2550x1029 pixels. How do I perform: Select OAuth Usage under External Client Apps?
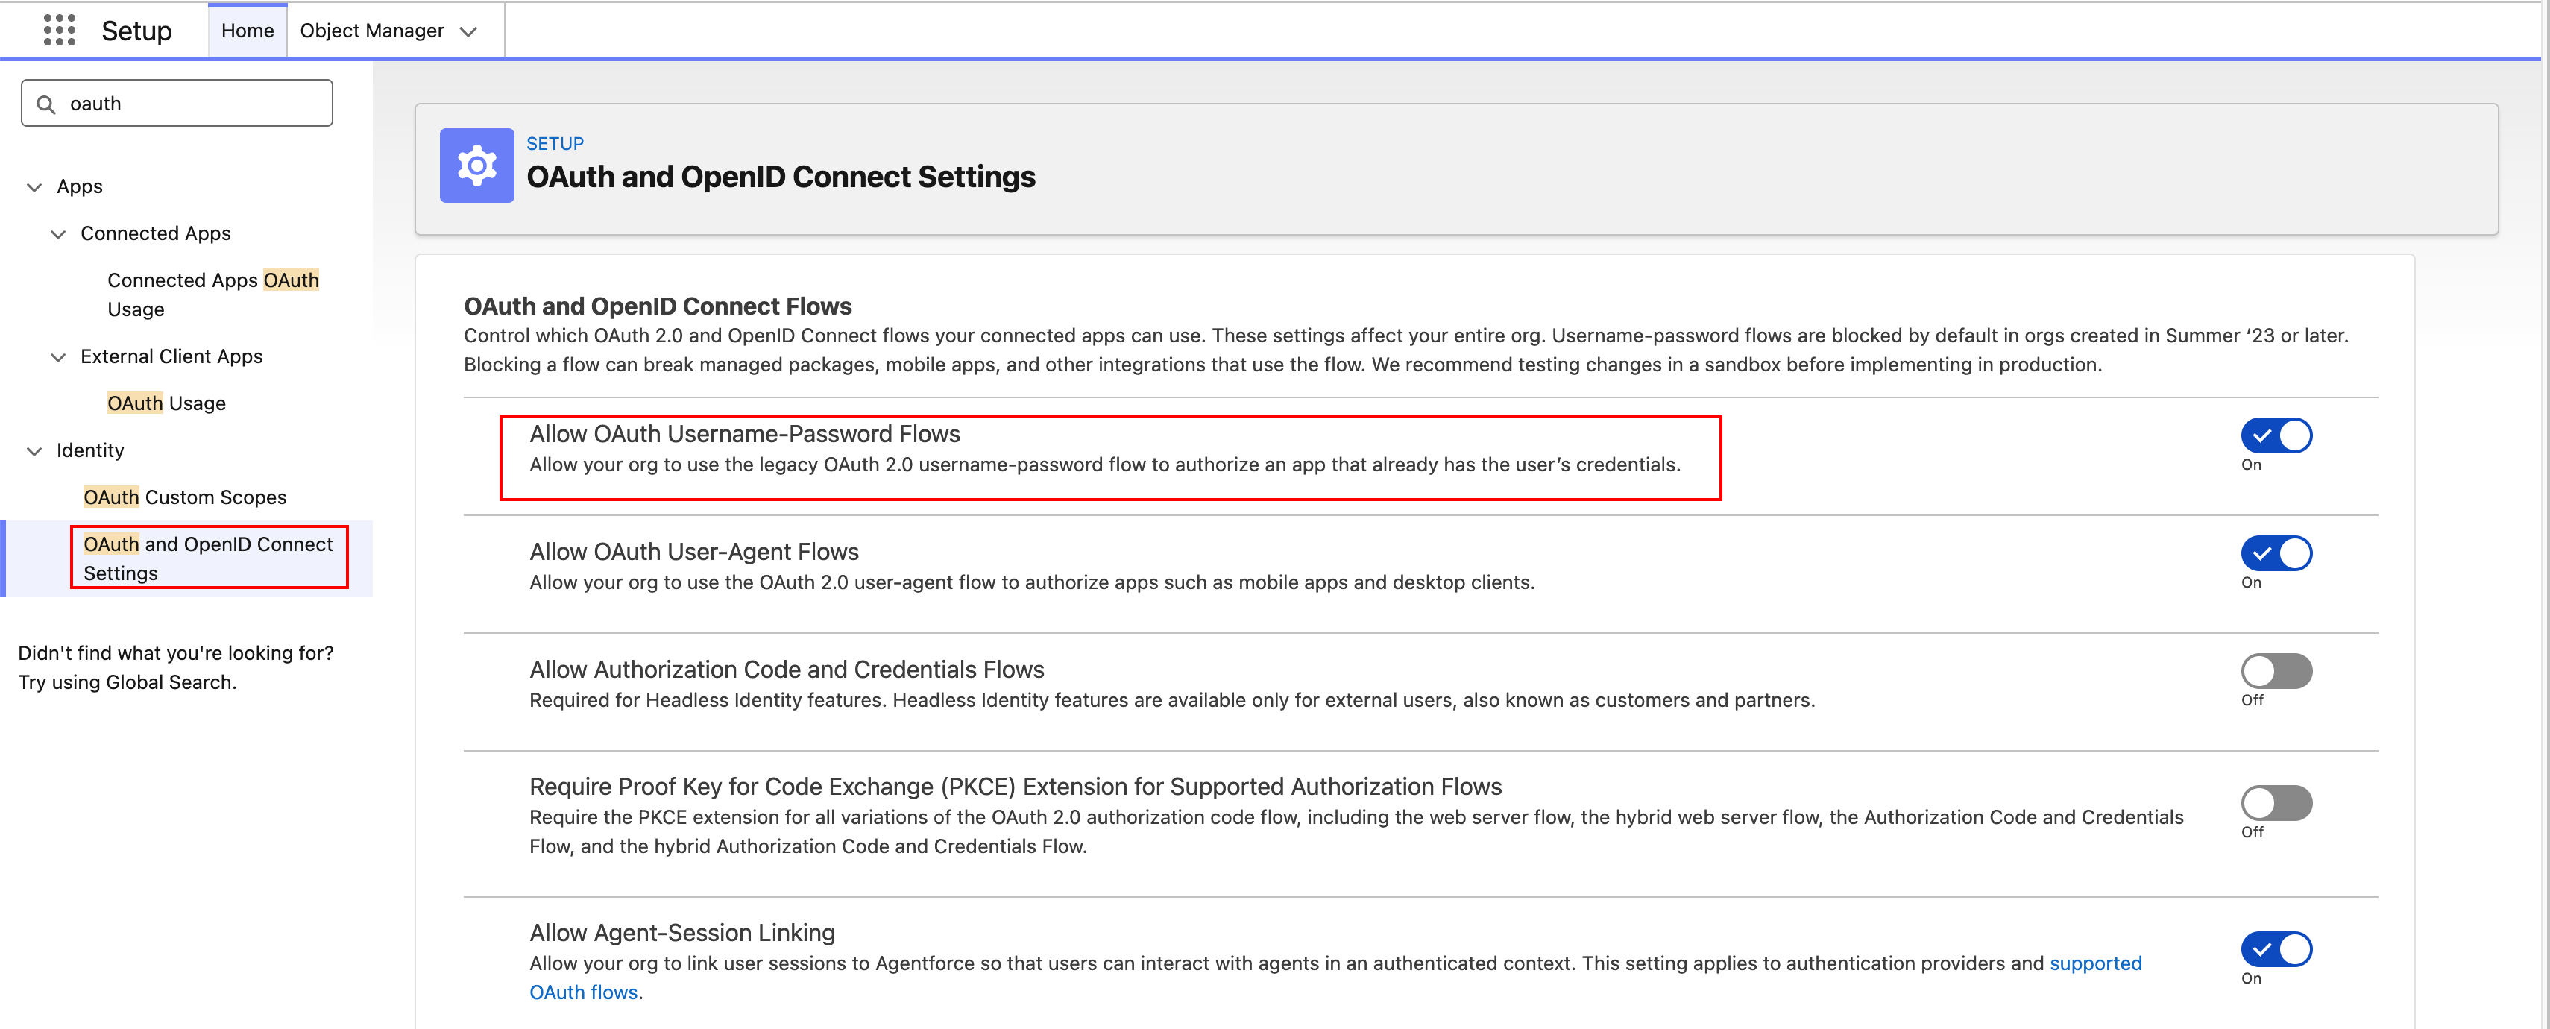coord(166,402)
